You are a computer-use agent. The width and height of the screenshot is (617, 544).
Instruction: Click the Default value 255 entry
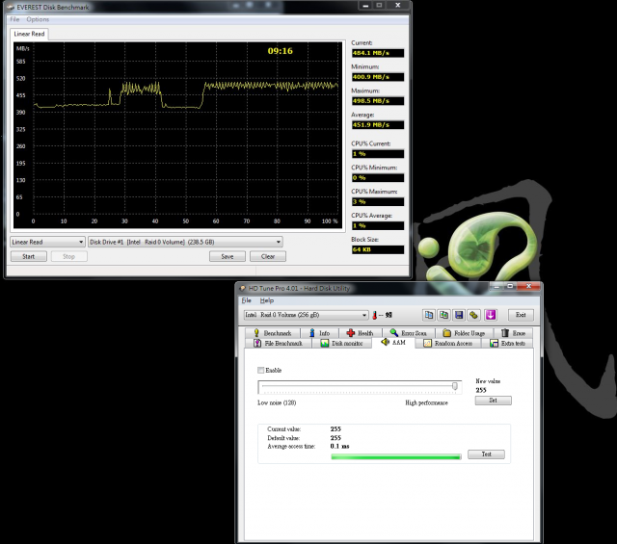[335, 438]
